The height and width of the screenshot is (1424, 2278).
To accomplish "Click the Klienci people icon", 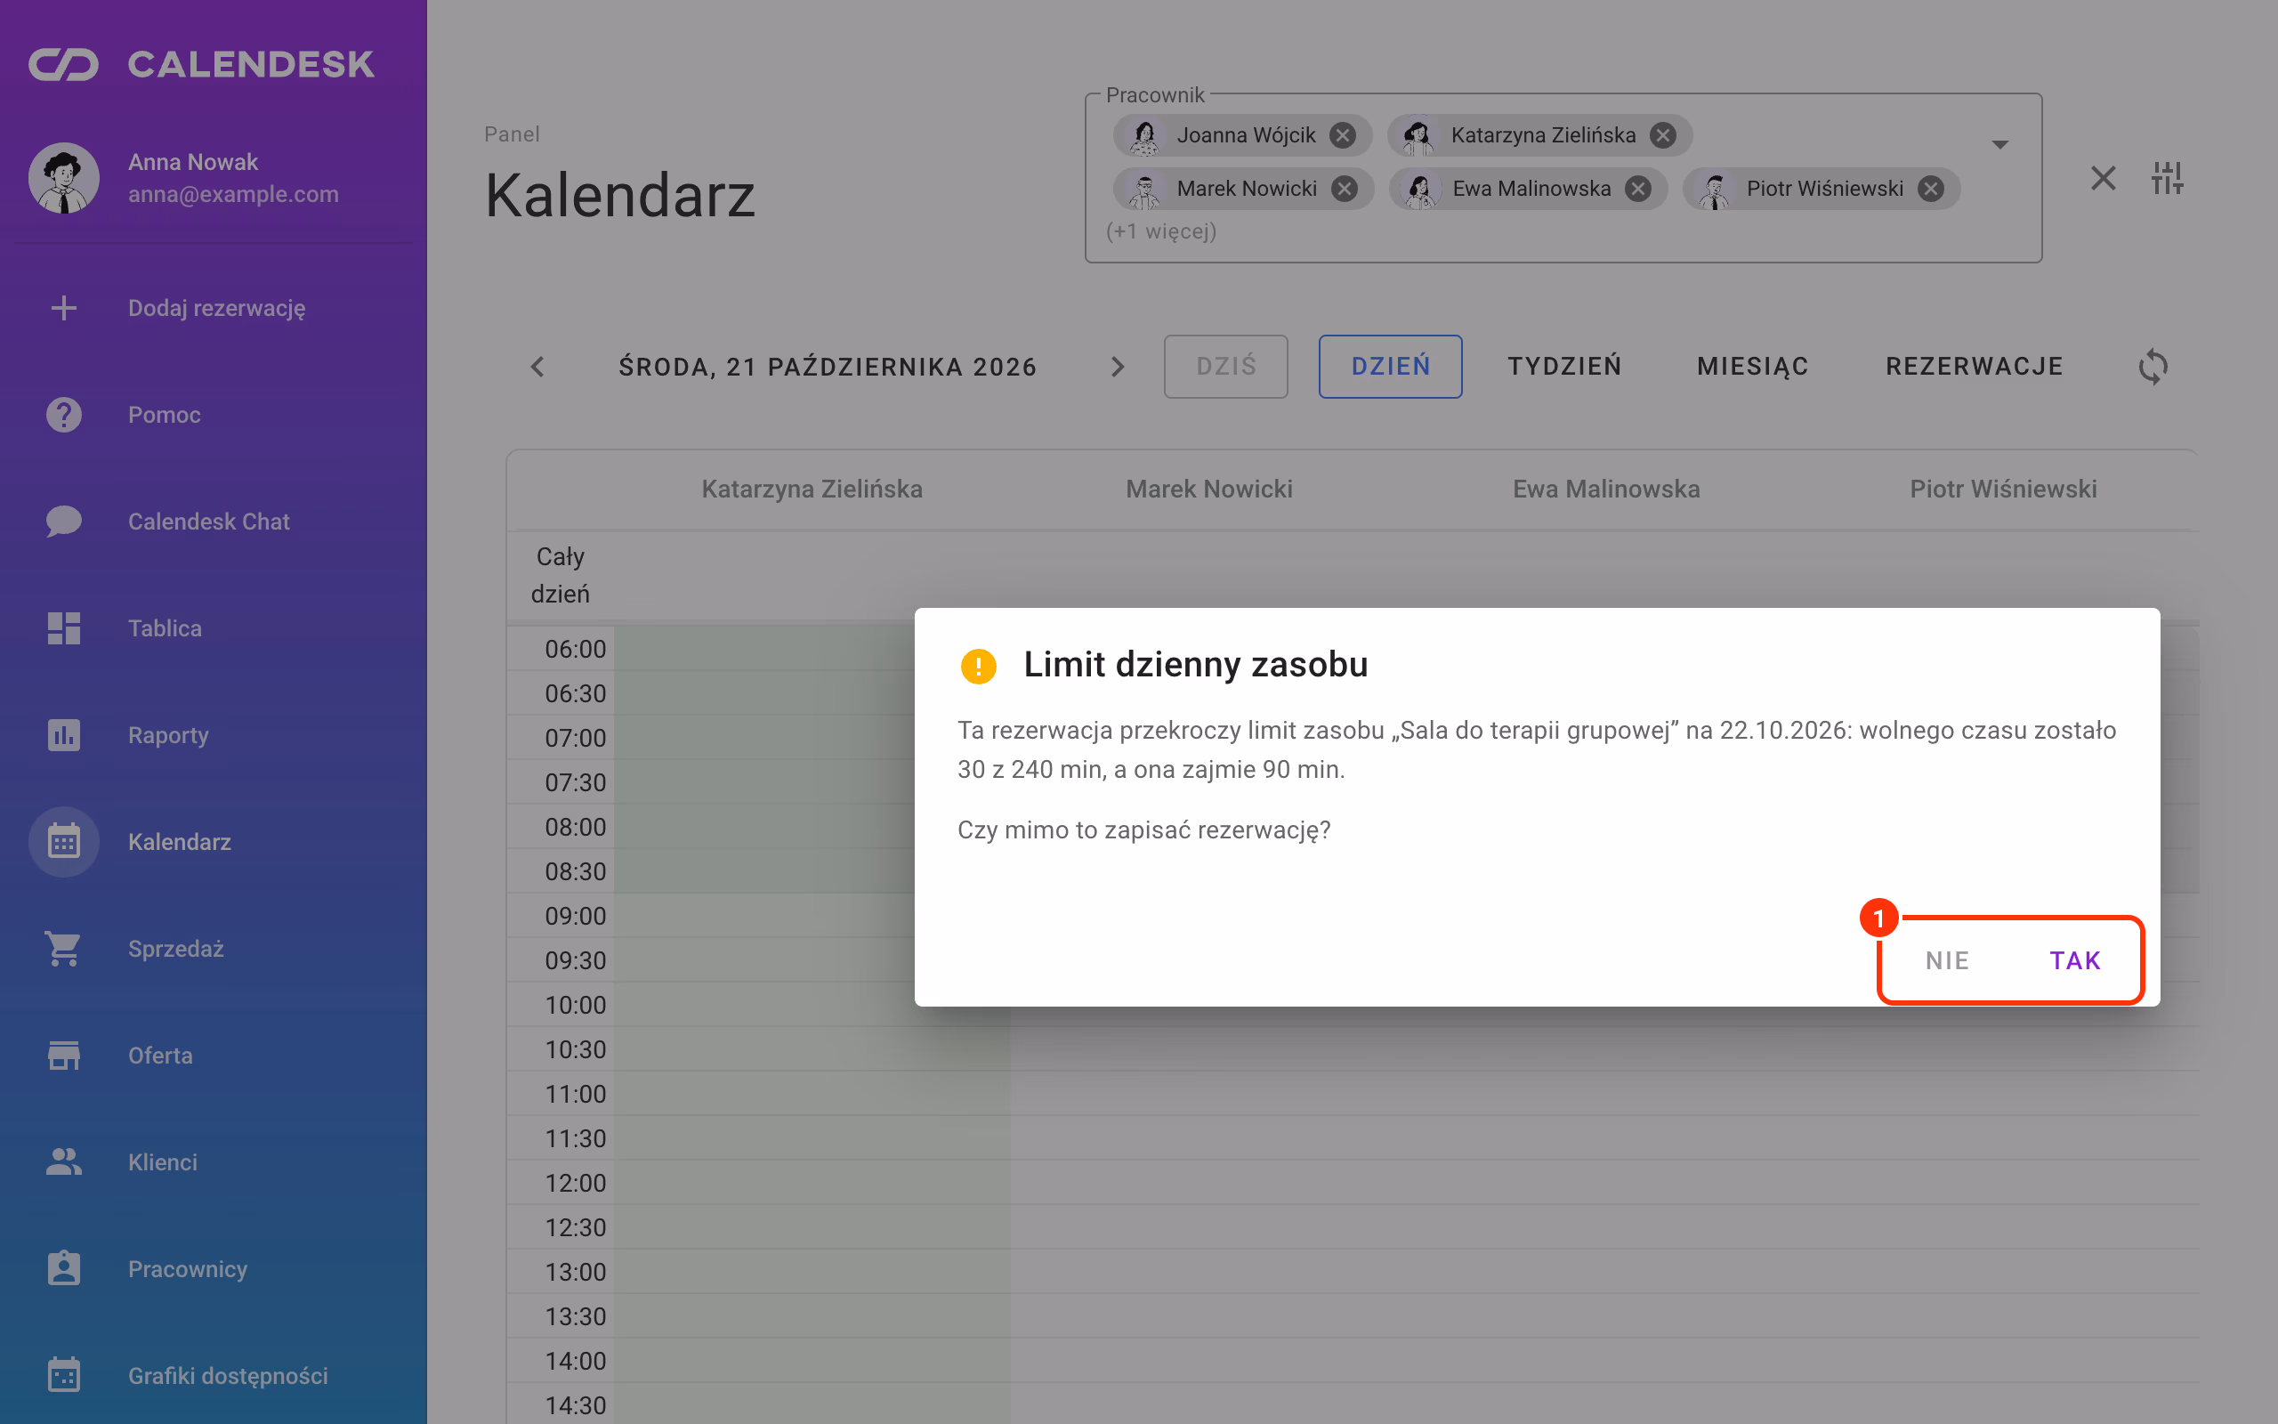I will click(64, 1162).
